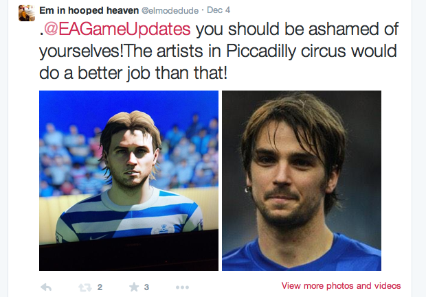Open the right real-life player photo
Viewport: 426px width, 297px height.
point(301,180)
